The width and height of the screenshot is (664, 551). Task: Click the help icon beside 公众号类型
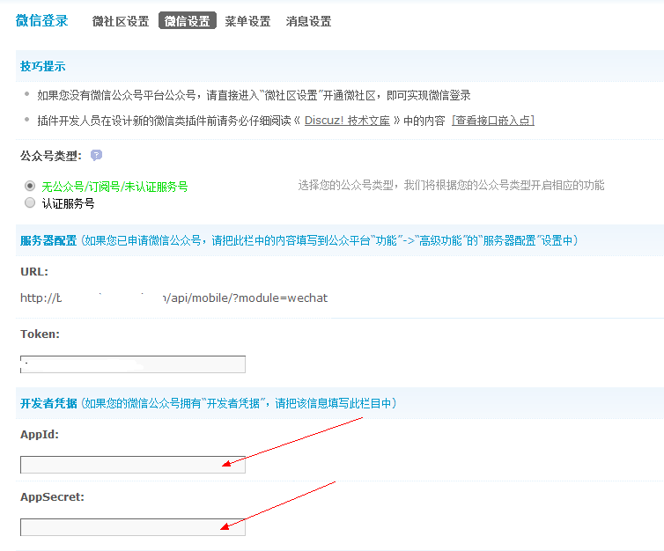click(x=97, y=155)
